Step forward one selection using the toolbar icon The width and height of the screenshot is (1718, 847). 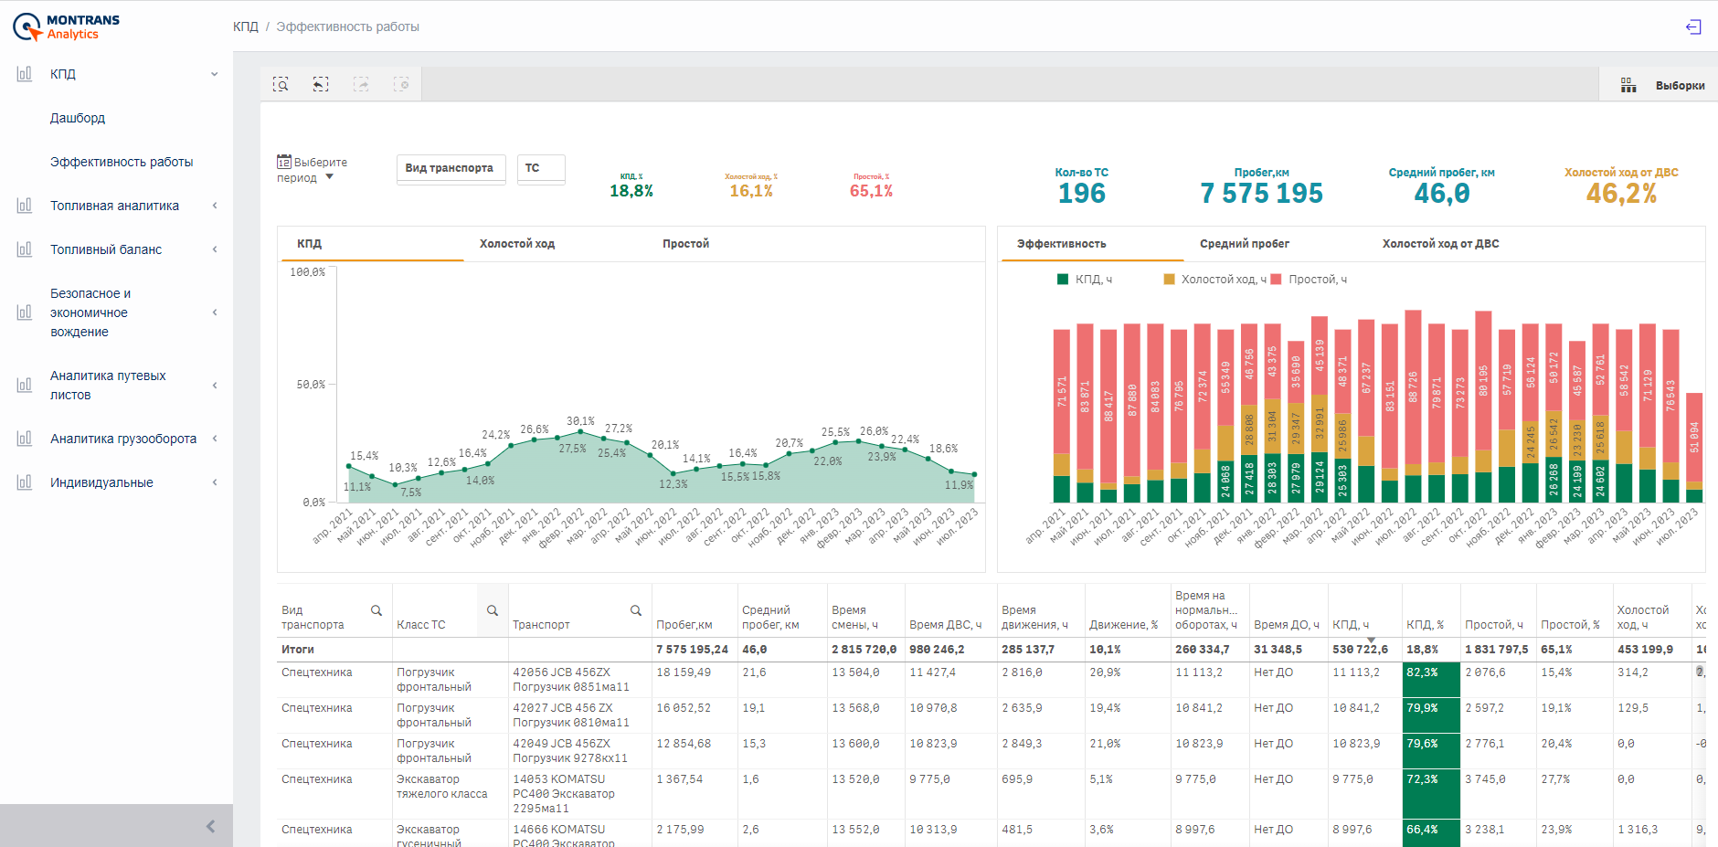(x=361, y=84)
